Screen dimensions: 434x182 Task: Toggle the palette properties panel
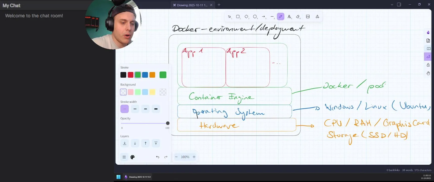[x=133, y=157]
